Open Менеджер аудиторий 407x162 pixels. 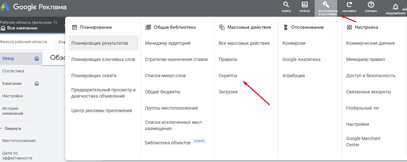pyautogui.click(x=168, y=43)
